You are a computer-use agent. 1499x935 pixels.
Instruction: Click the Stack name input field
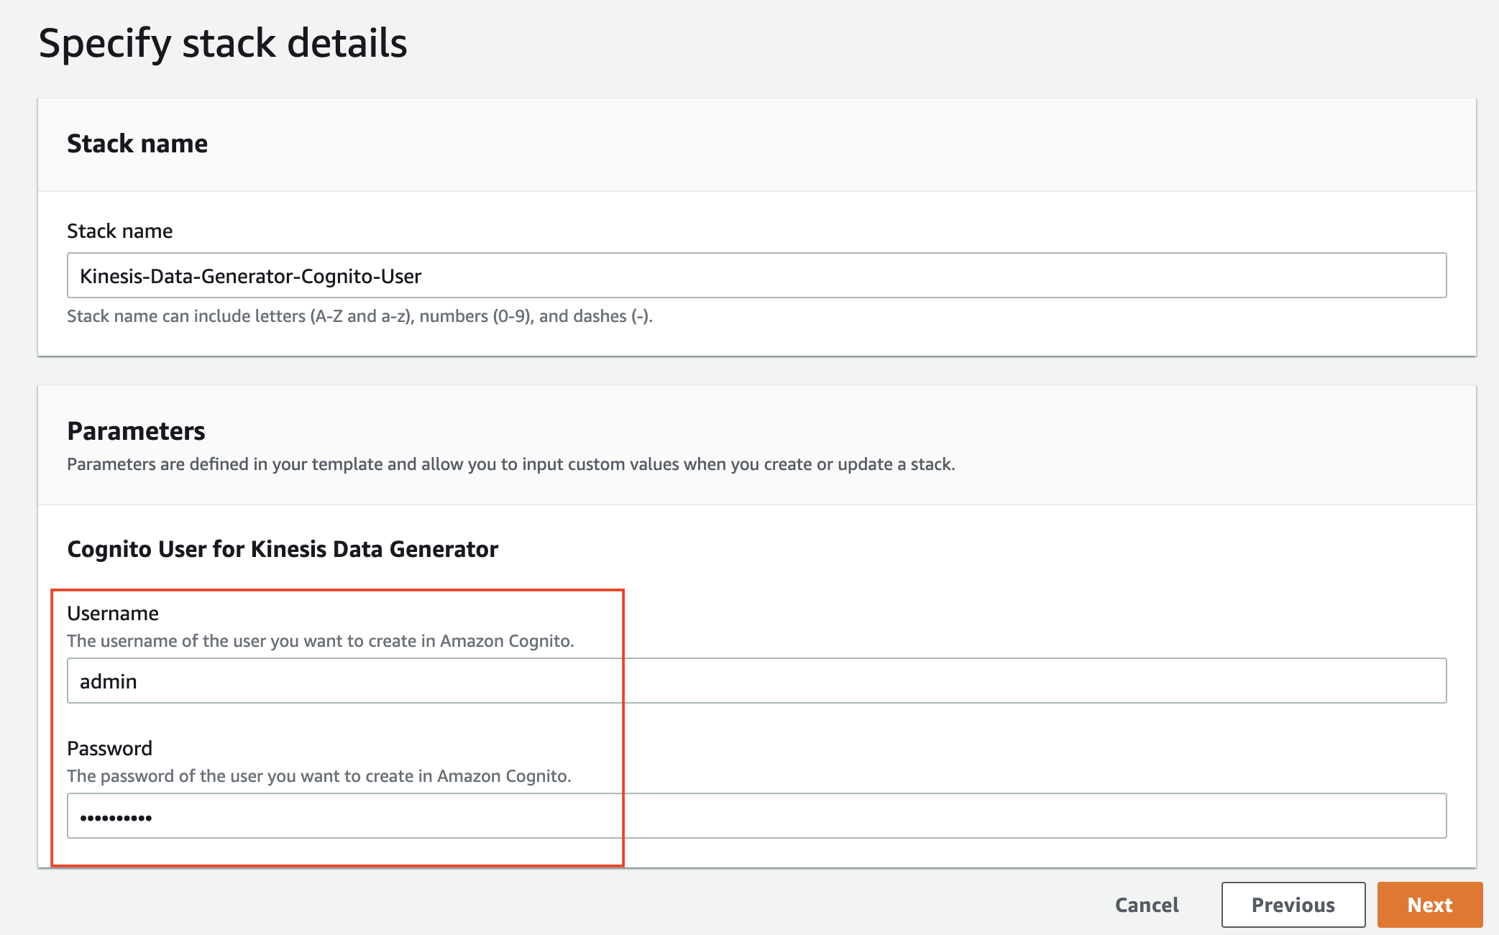756,275
